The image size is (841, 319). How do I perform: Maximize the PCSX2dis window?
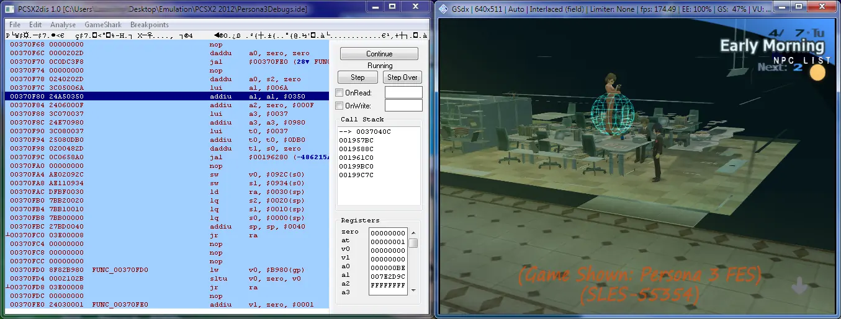pyautogui.click(x=392, y=6)
